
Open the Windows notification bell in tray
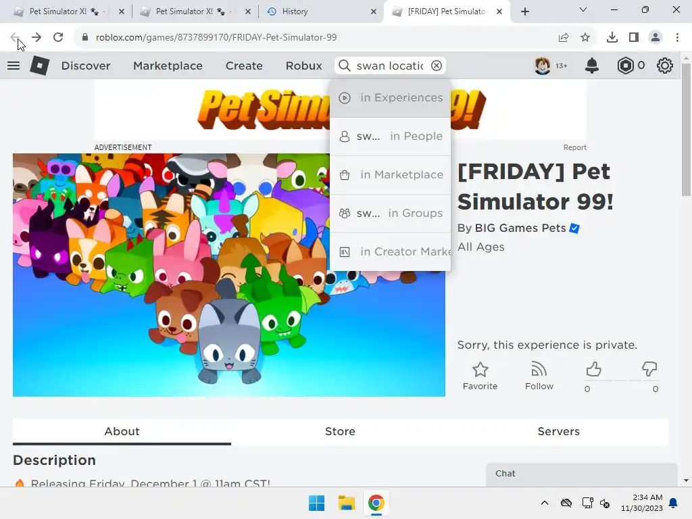[674, 503]
